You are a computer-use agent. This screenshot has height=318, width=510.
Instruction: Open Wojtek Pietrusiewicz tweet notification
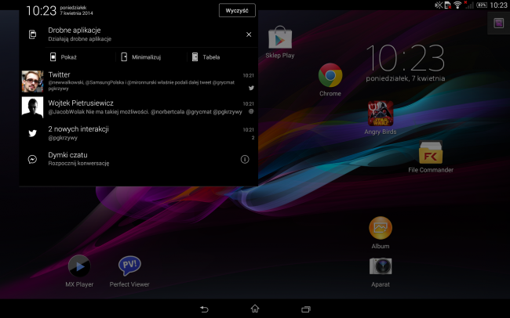pyautogui.click(x=139, y=107)
